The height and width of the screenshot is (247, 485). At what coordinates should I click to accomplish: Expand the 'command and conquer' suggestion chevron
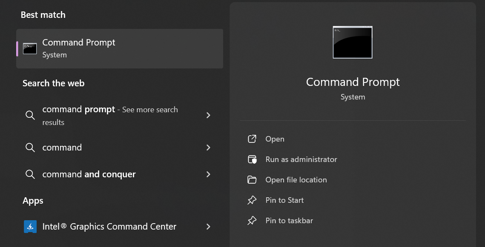208,174
